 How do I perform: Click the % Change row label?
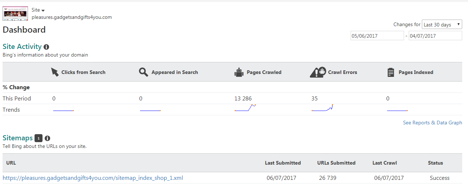coord(16,87)
